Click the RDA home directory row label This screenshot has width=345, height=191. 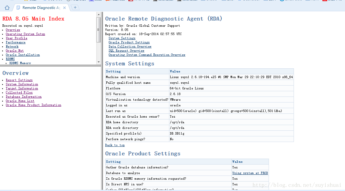pyautogui.click(x=122, y=122)
